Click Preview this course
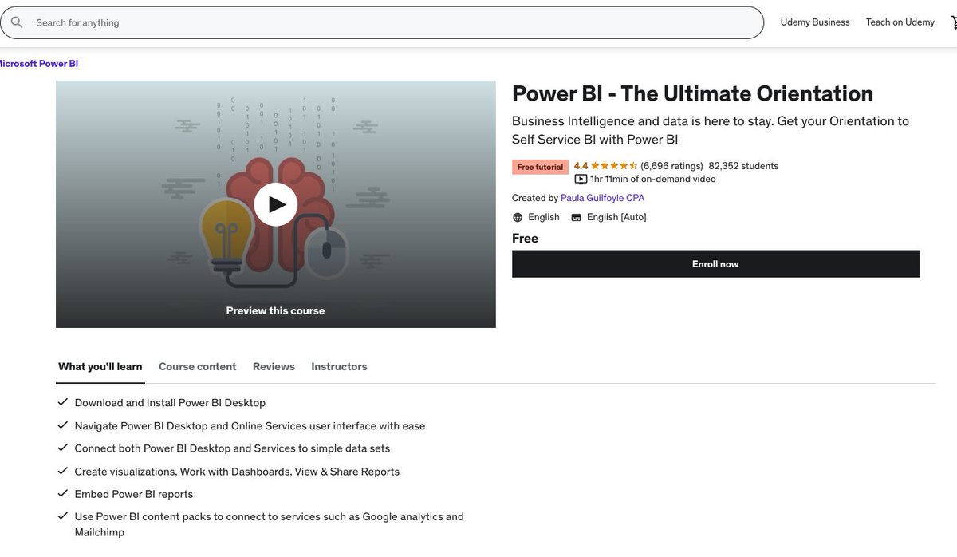 [x=275, y=310]
